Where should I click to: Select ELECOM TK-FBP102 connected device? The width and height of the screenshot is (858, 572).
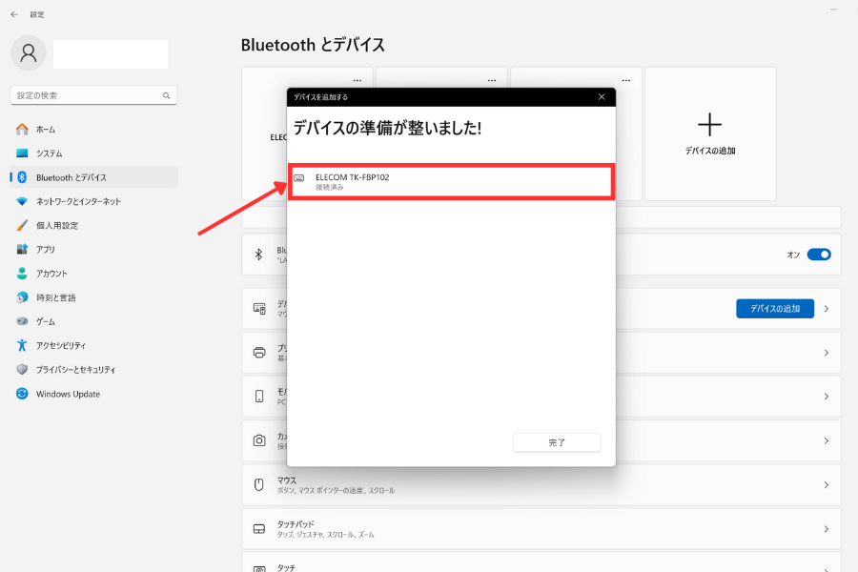pos(452,182)
